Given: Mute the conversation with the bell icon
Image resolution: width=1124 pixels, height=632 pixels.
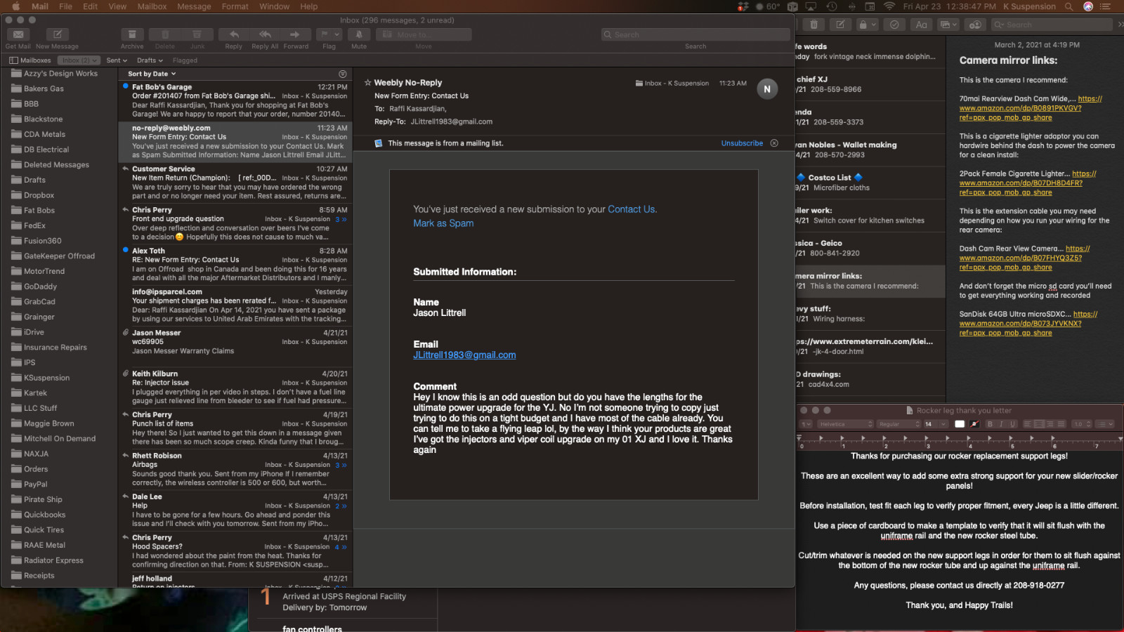Looking at the screenshot, I should tap(359, 34).
